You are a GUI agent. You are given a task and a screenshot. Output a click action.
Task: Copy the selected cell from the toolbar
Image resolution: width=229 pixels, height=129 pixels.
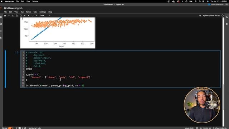17,15
